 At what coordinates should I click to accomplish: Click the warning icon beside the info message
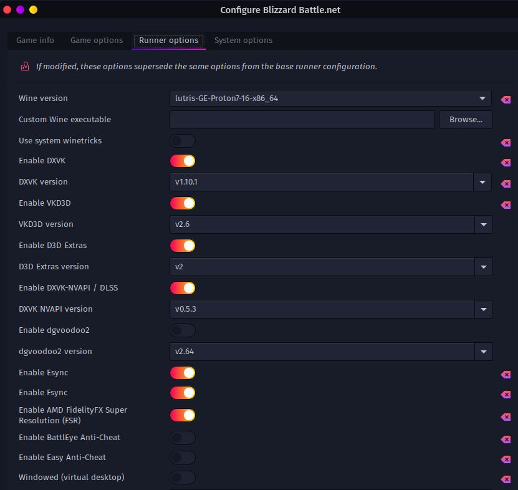25,67
